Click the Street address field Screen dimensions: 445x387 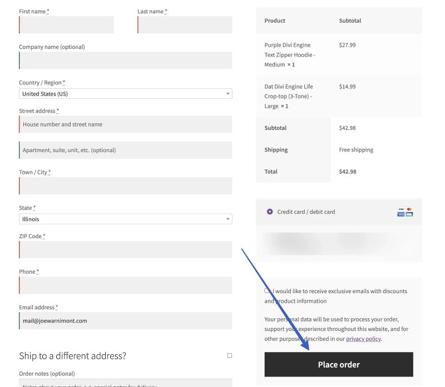(125, 124)
